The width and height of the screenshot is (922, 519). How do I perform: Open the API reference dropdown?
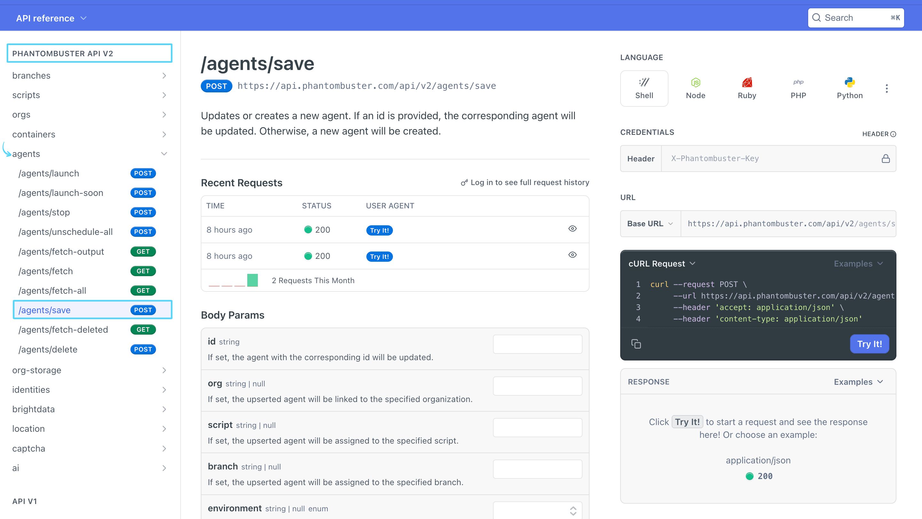pos(51,18)
